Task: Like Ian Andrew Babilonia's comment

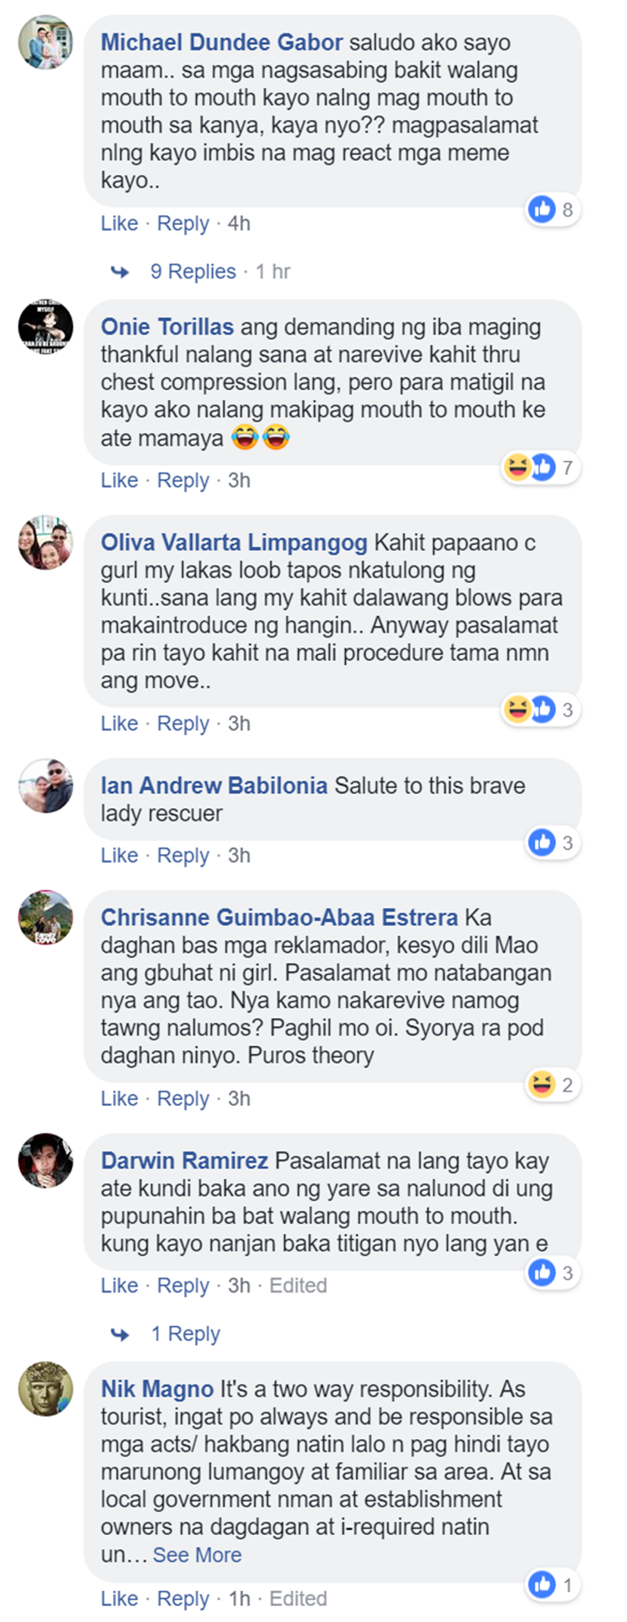Action: (x=120, y=855)
